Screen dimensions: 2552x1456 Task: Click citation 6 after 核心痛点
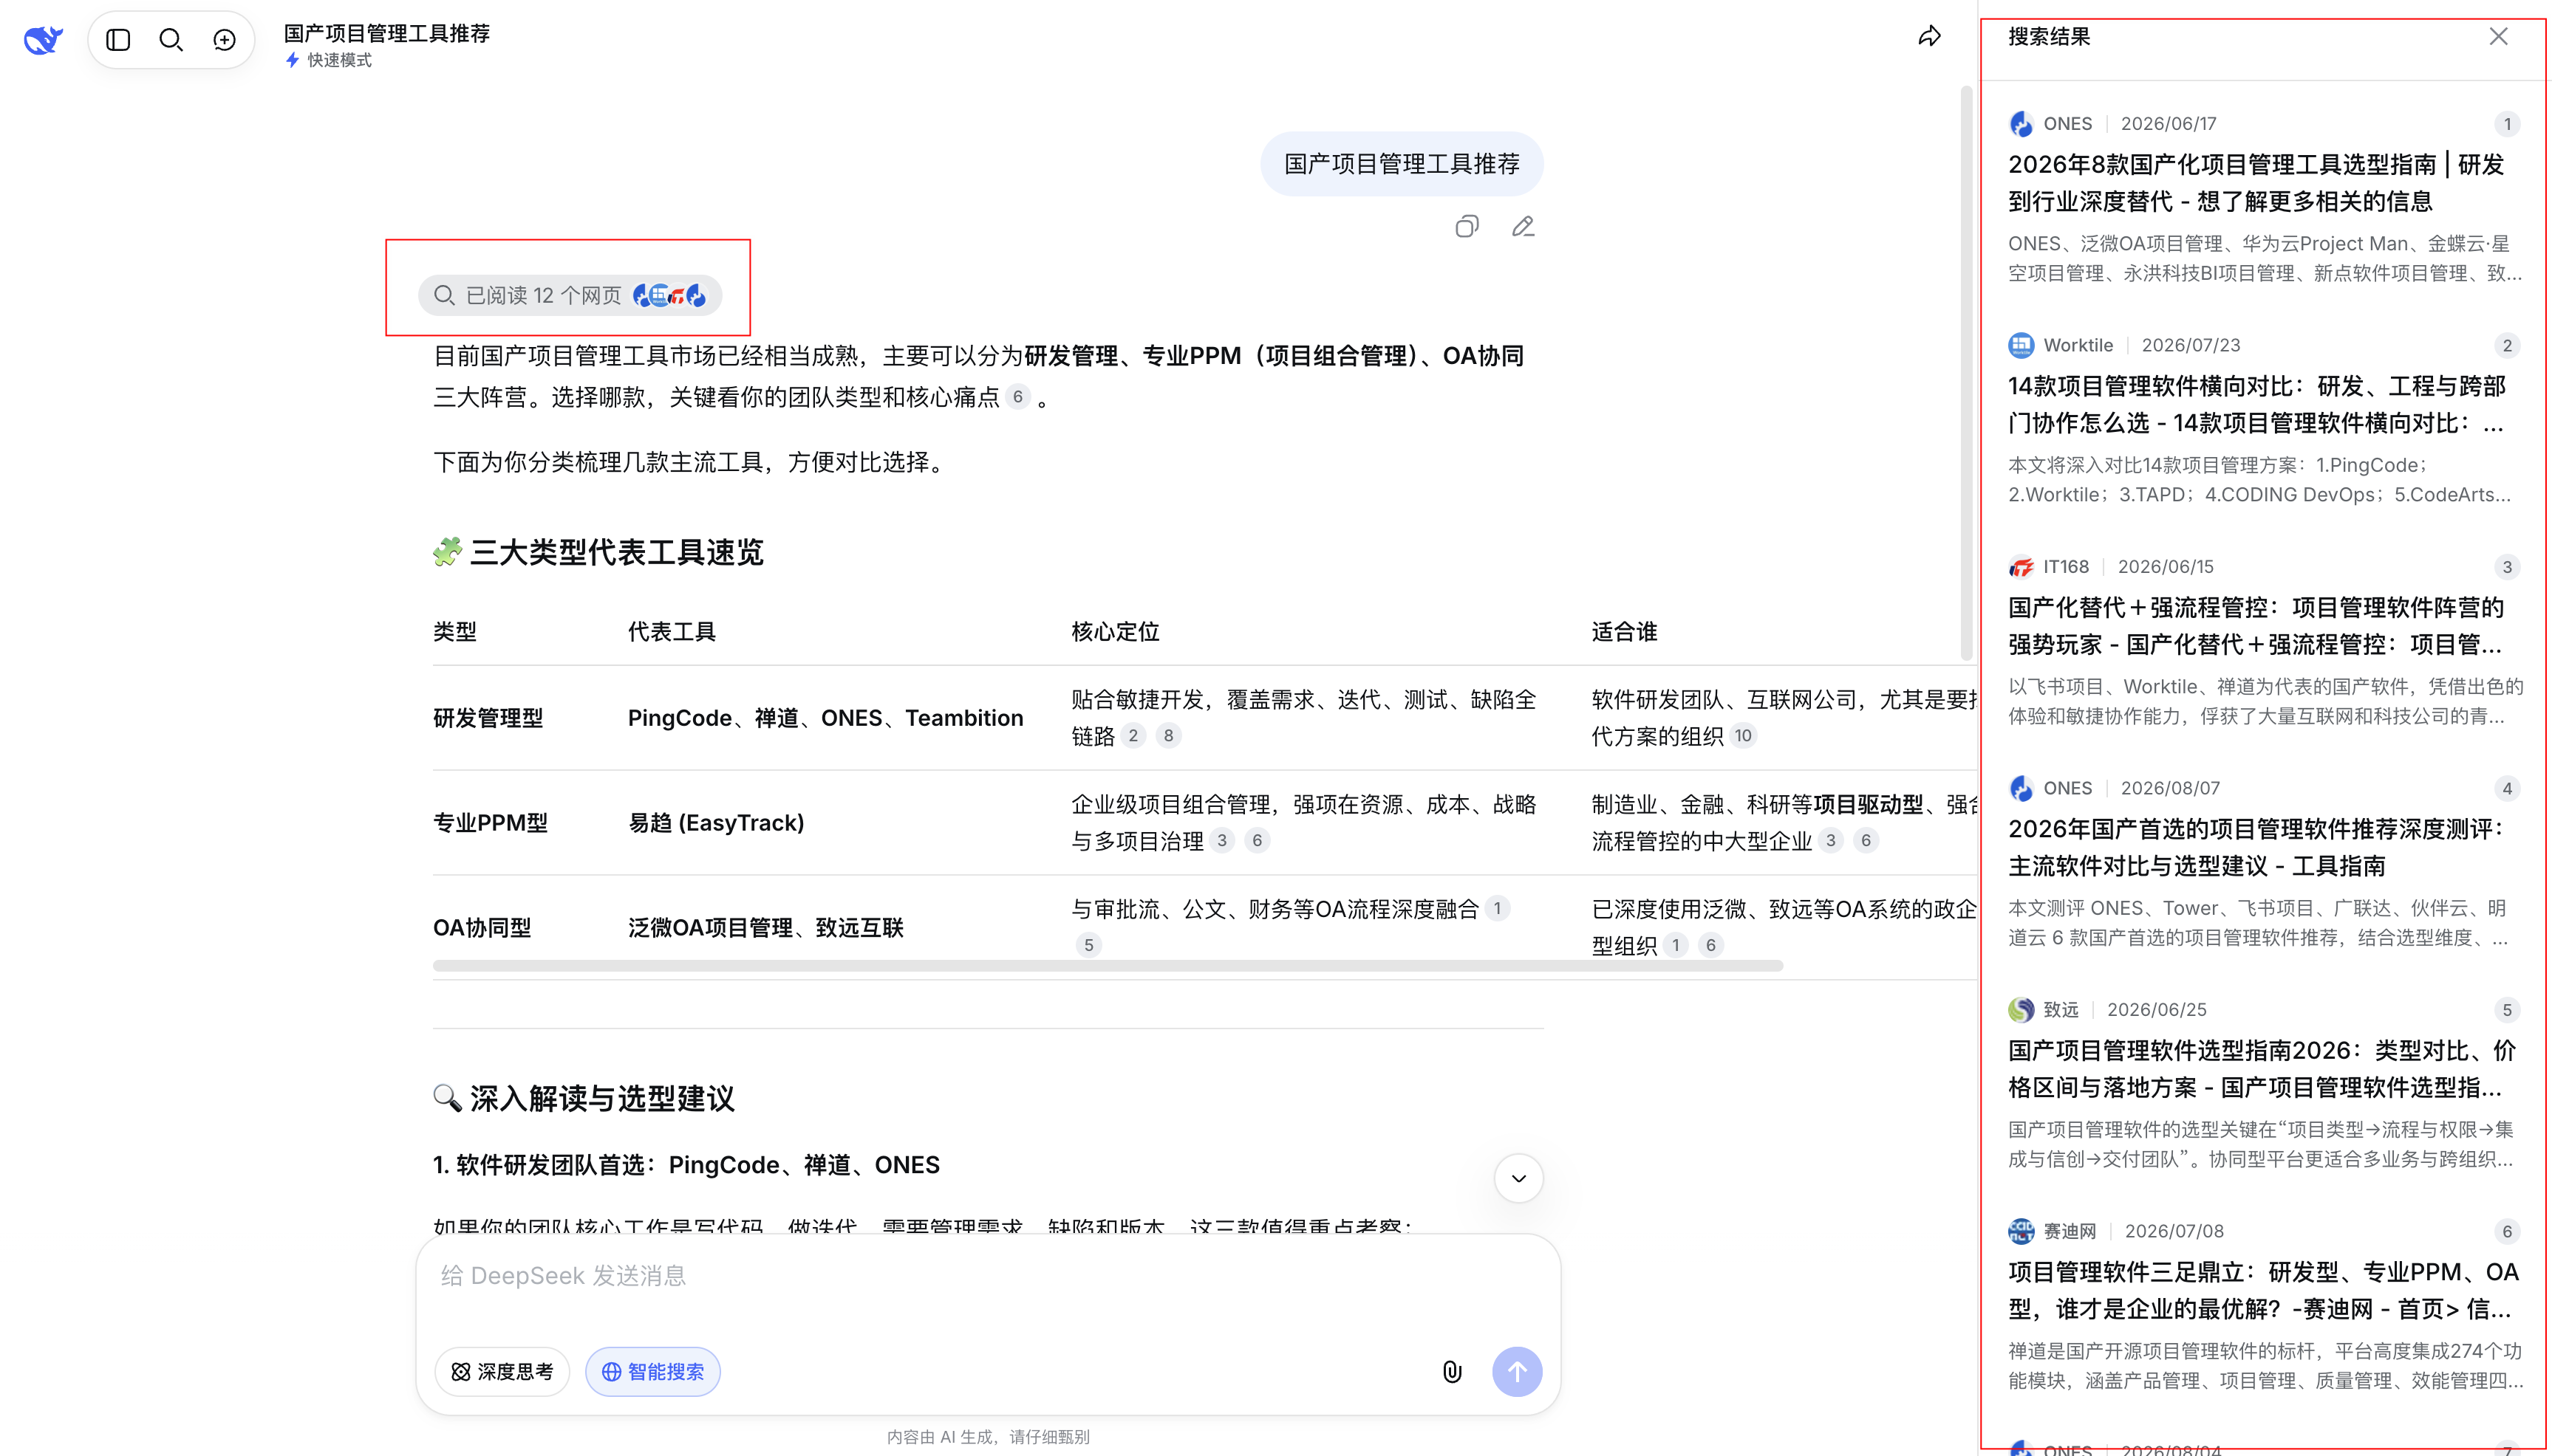coord(1017,397)
